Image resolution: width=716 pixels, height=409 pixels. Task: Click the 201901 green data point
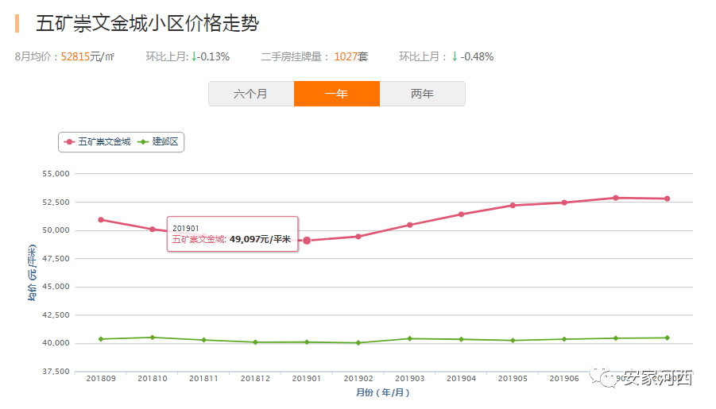click(307, 342)
